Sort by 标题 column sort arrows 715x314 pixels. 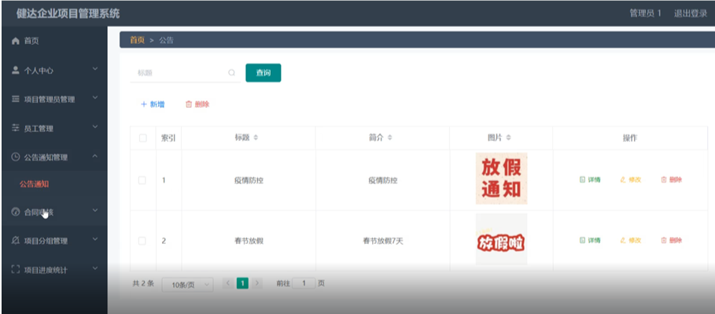tap(256, 138)
